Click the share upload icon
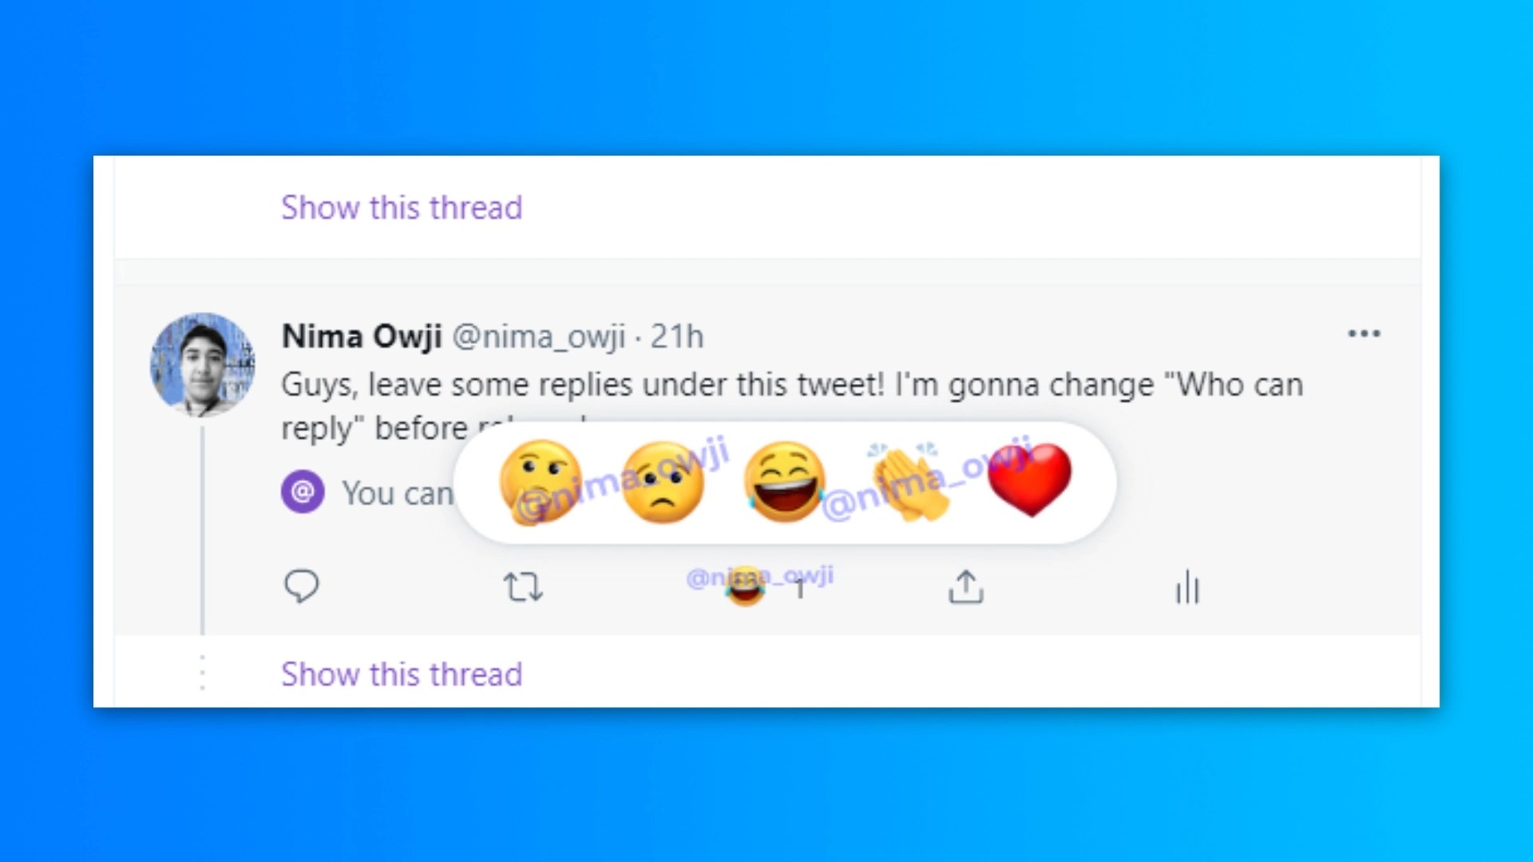This screenshot has width=1533, height=862. tap(966, 587)
